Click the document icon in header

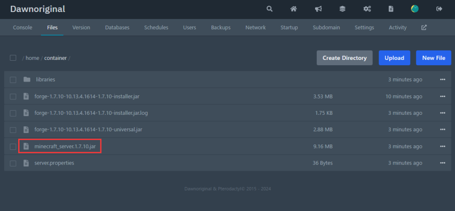391,9
